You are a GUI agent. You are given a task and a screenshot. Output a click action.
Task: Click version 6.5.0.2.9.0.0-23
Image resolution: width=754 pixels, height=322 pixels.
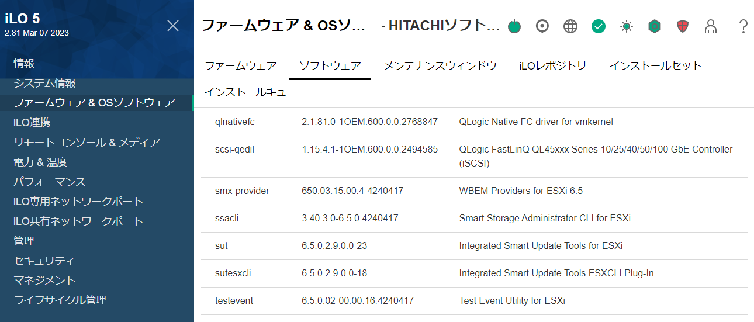pyautogui.click(x=334, y=245)
